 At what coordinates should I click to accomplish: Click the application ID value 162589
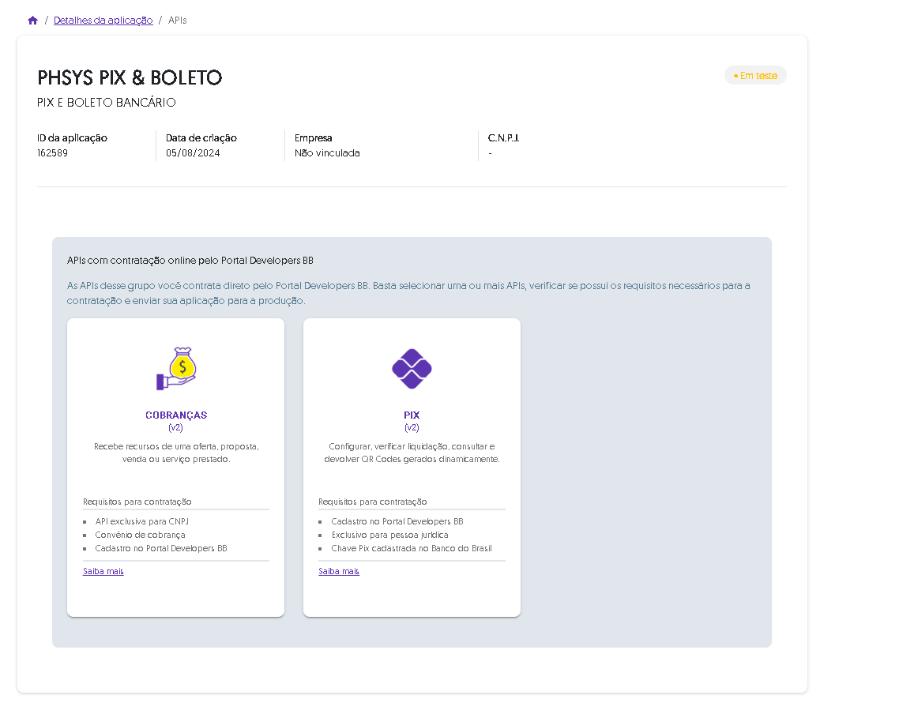pos(52,153)
